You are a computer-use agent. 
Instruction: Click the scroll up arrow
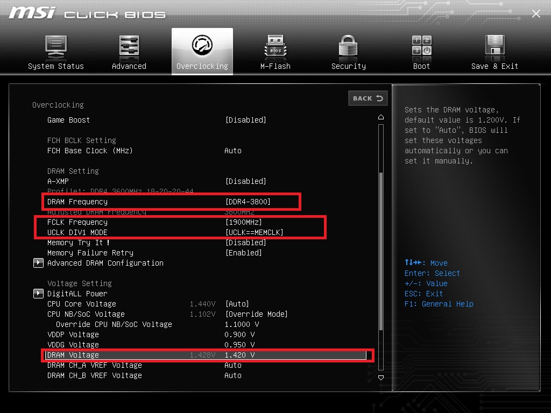pos(381,117)
